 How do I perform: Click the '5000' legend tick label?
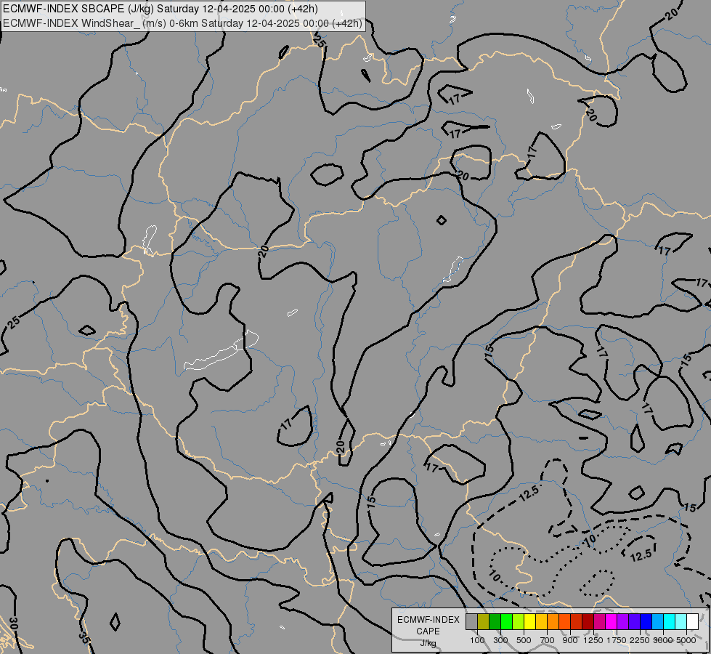[x=686, y=640]
